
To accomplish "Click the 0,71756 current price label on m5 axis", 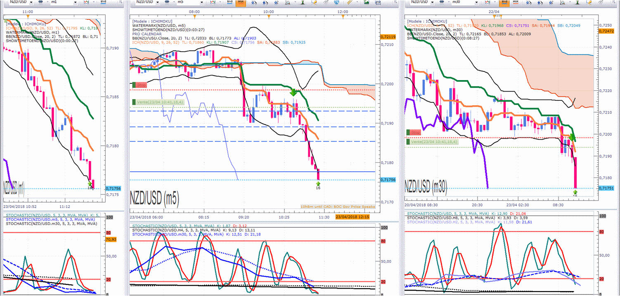I will pos(388,180).
